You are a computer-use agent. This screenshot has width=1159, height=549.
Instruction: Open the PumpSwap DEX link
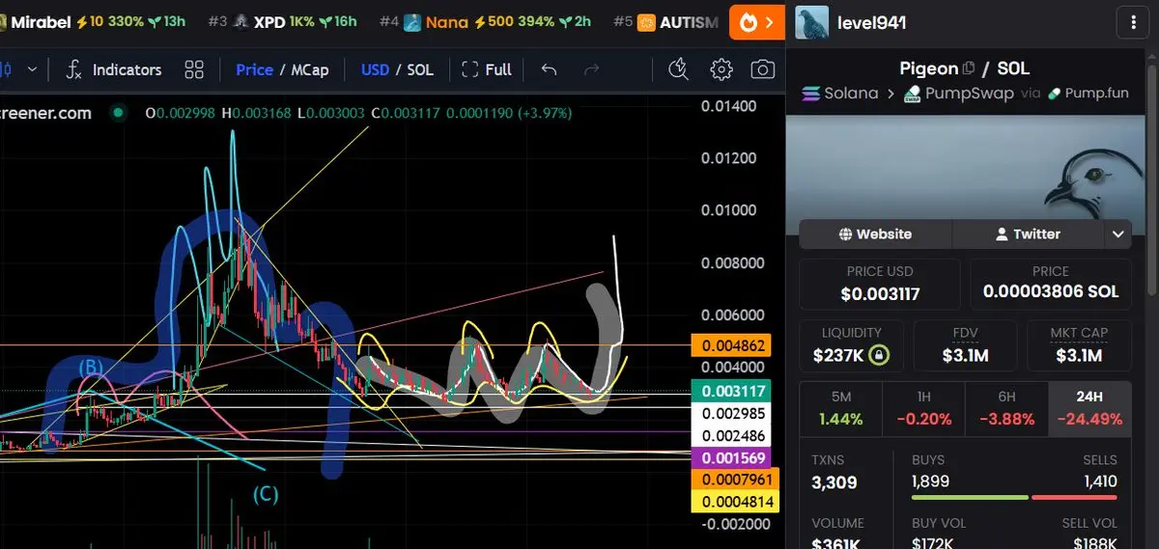958,94
